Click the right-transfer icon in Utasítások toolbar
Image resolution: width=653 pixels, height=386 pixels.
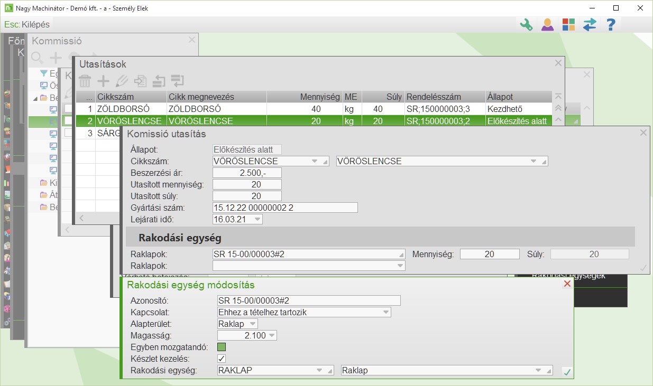tap(178, 81)
